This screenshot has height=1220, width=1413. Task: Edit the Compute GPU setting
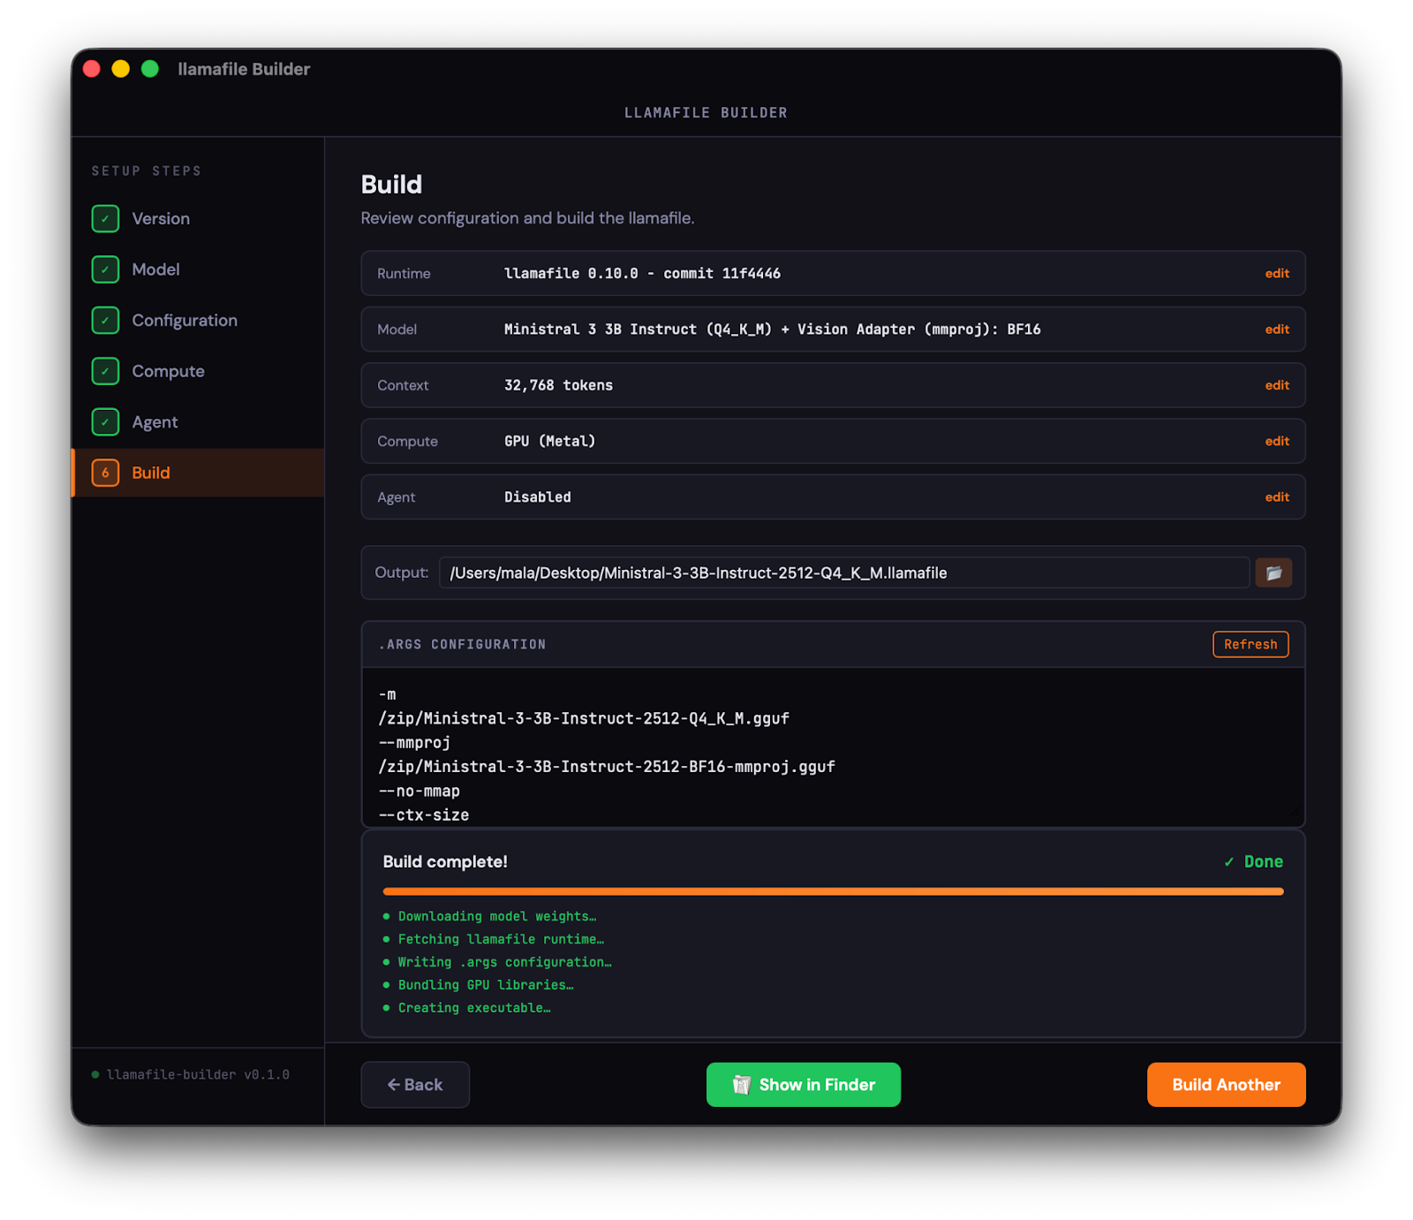pyautogui.click(x=1276, y=441)
